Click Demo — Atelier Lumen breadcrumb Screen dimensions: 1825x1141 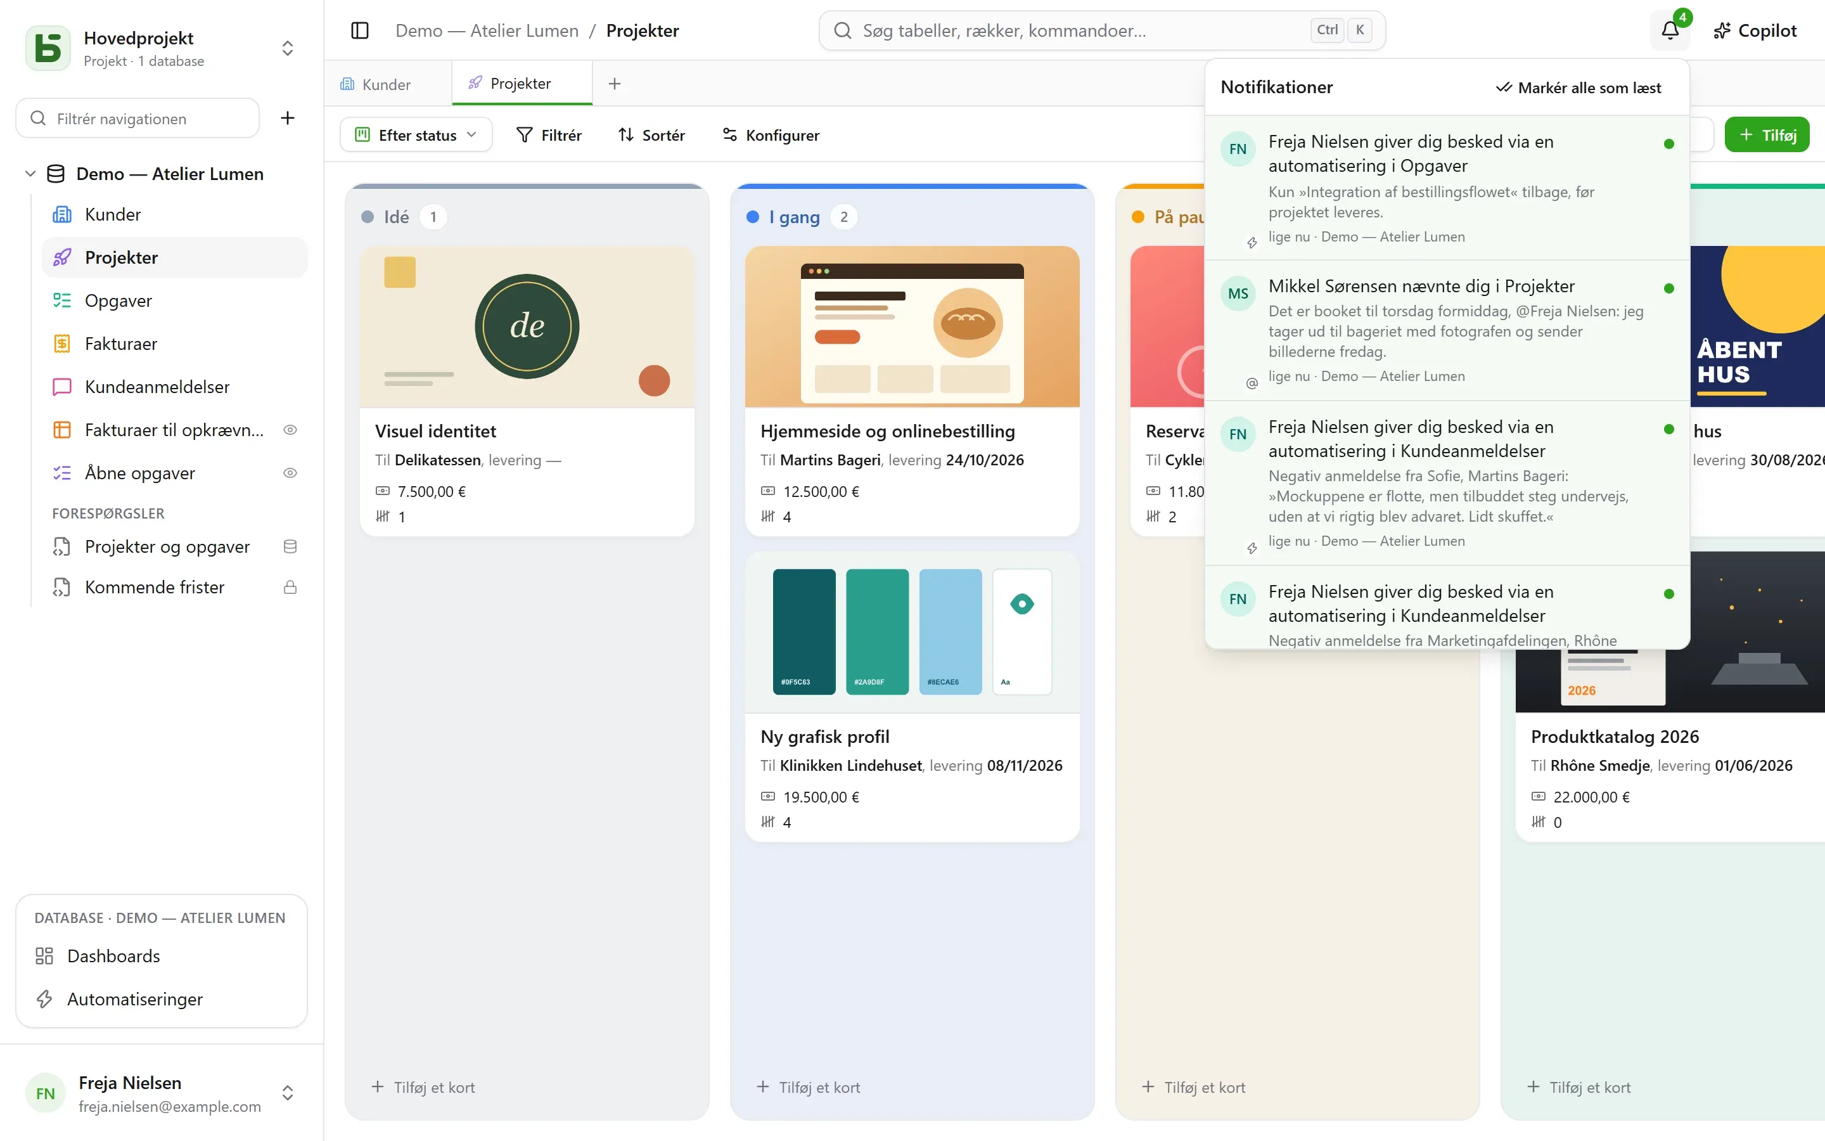487,30
